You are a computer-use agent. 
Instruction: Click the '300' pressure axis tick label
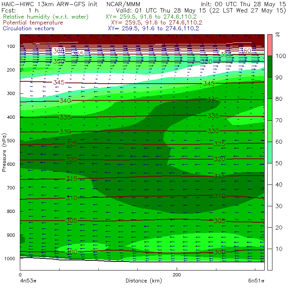coord(11,93)
